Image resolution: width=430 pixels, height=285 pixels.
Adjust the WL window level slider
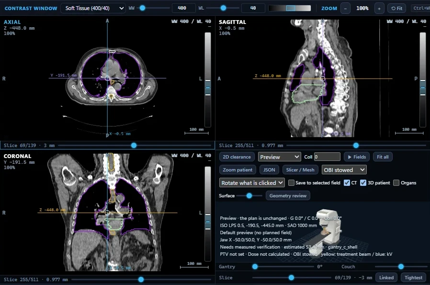223,8
